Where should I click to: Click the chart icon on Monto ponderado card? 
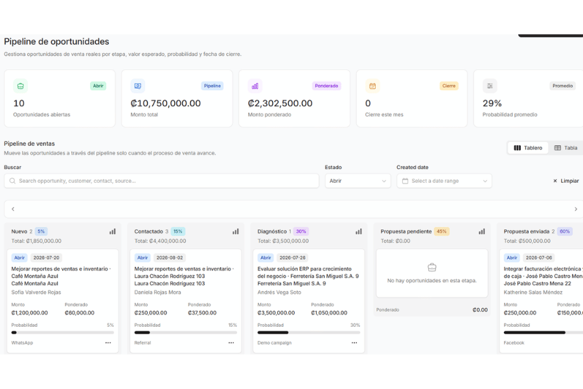[255, 86]
